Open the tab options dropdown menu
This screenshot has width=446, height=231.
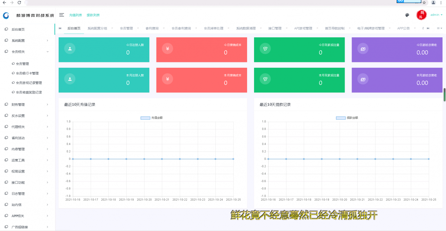coord(439,28)
